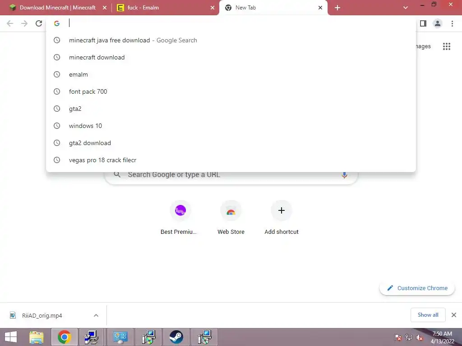Select the windows 10 suggestion
The width and height of the screenshot is (462, 346).
pyautogui.click(x=231, y=126)
